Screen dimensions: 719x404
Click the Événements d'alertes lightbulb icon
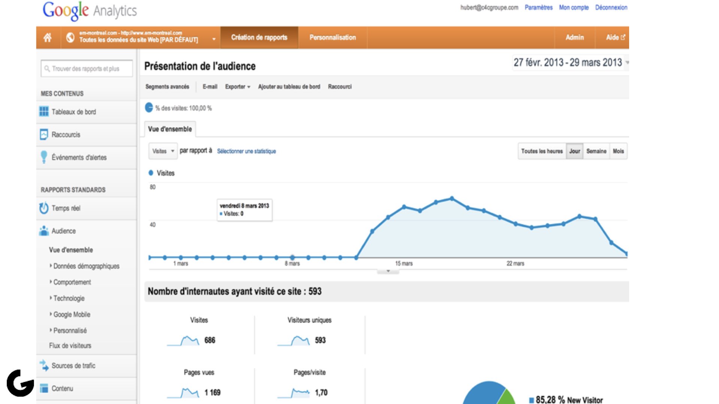44,157
